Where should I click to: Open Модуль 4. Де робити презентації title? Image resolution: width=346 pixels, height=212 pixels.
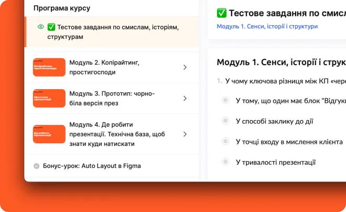coord(117,134)
